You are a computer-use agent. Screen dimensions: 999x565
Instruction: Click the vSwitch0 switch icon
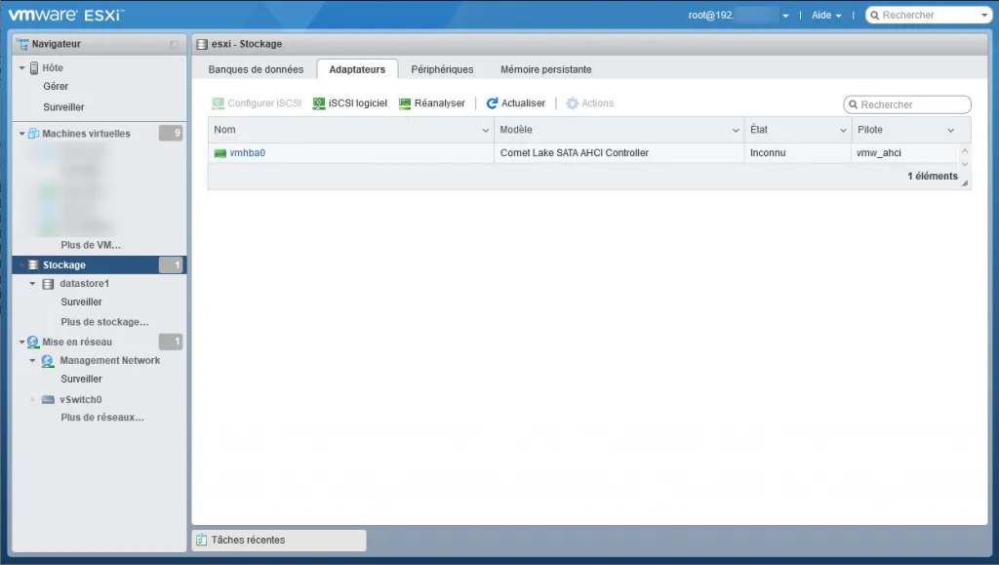pyautogui.click(x=49, y=400)
